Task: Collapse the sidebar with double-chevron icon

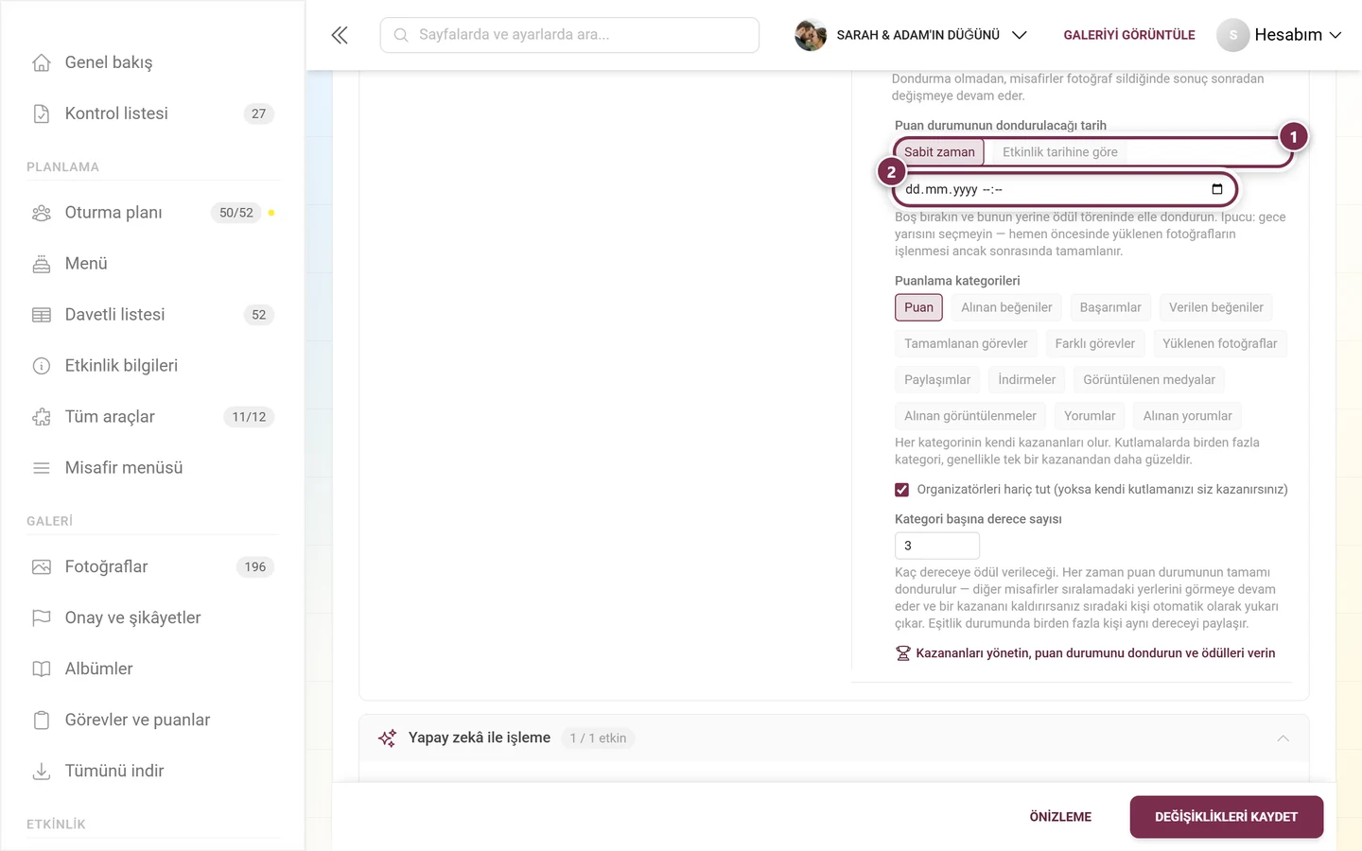Action: point(340,35)
